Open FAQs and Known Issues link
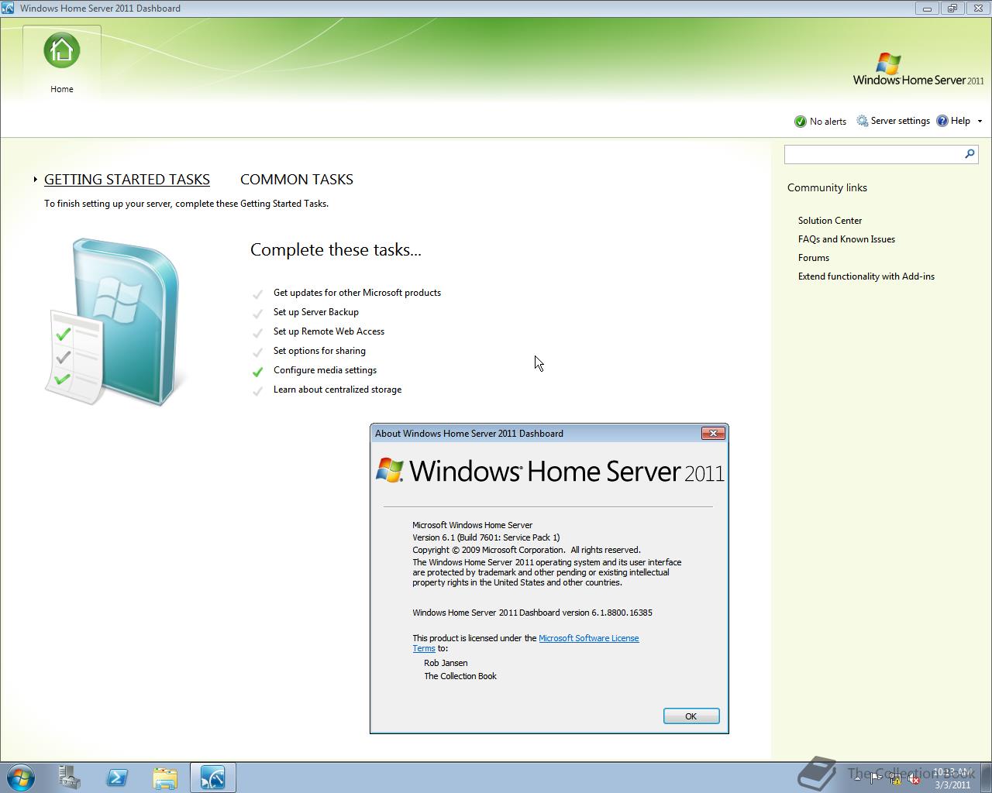 [x=846, y=239]
